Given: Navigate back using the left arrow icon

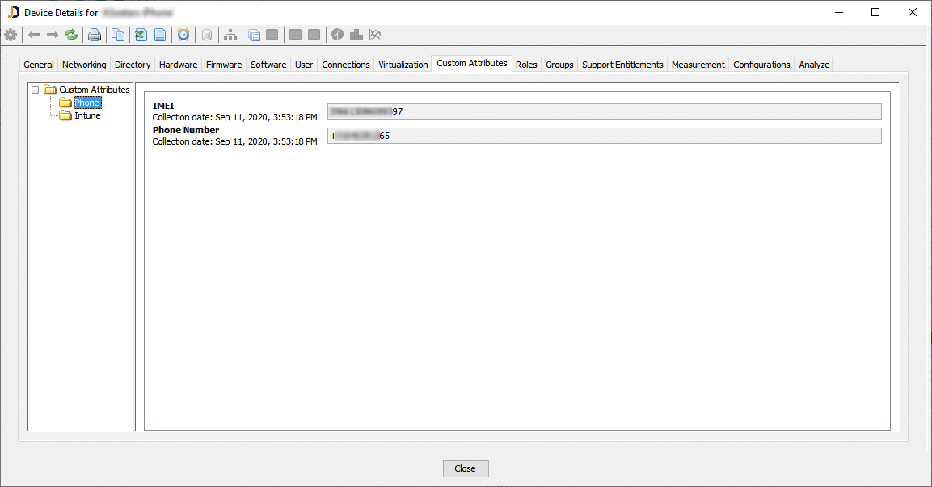Looking at the screenshot, I should point(32,35).
